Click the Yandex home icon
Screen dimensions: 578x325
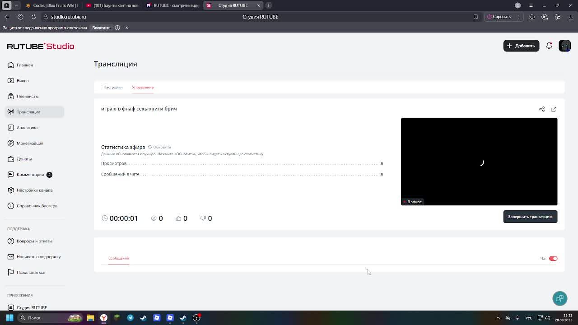point(20,17)
